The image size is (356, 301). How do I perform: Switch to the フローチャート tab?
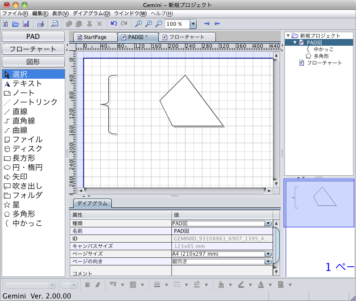[187, 37]
